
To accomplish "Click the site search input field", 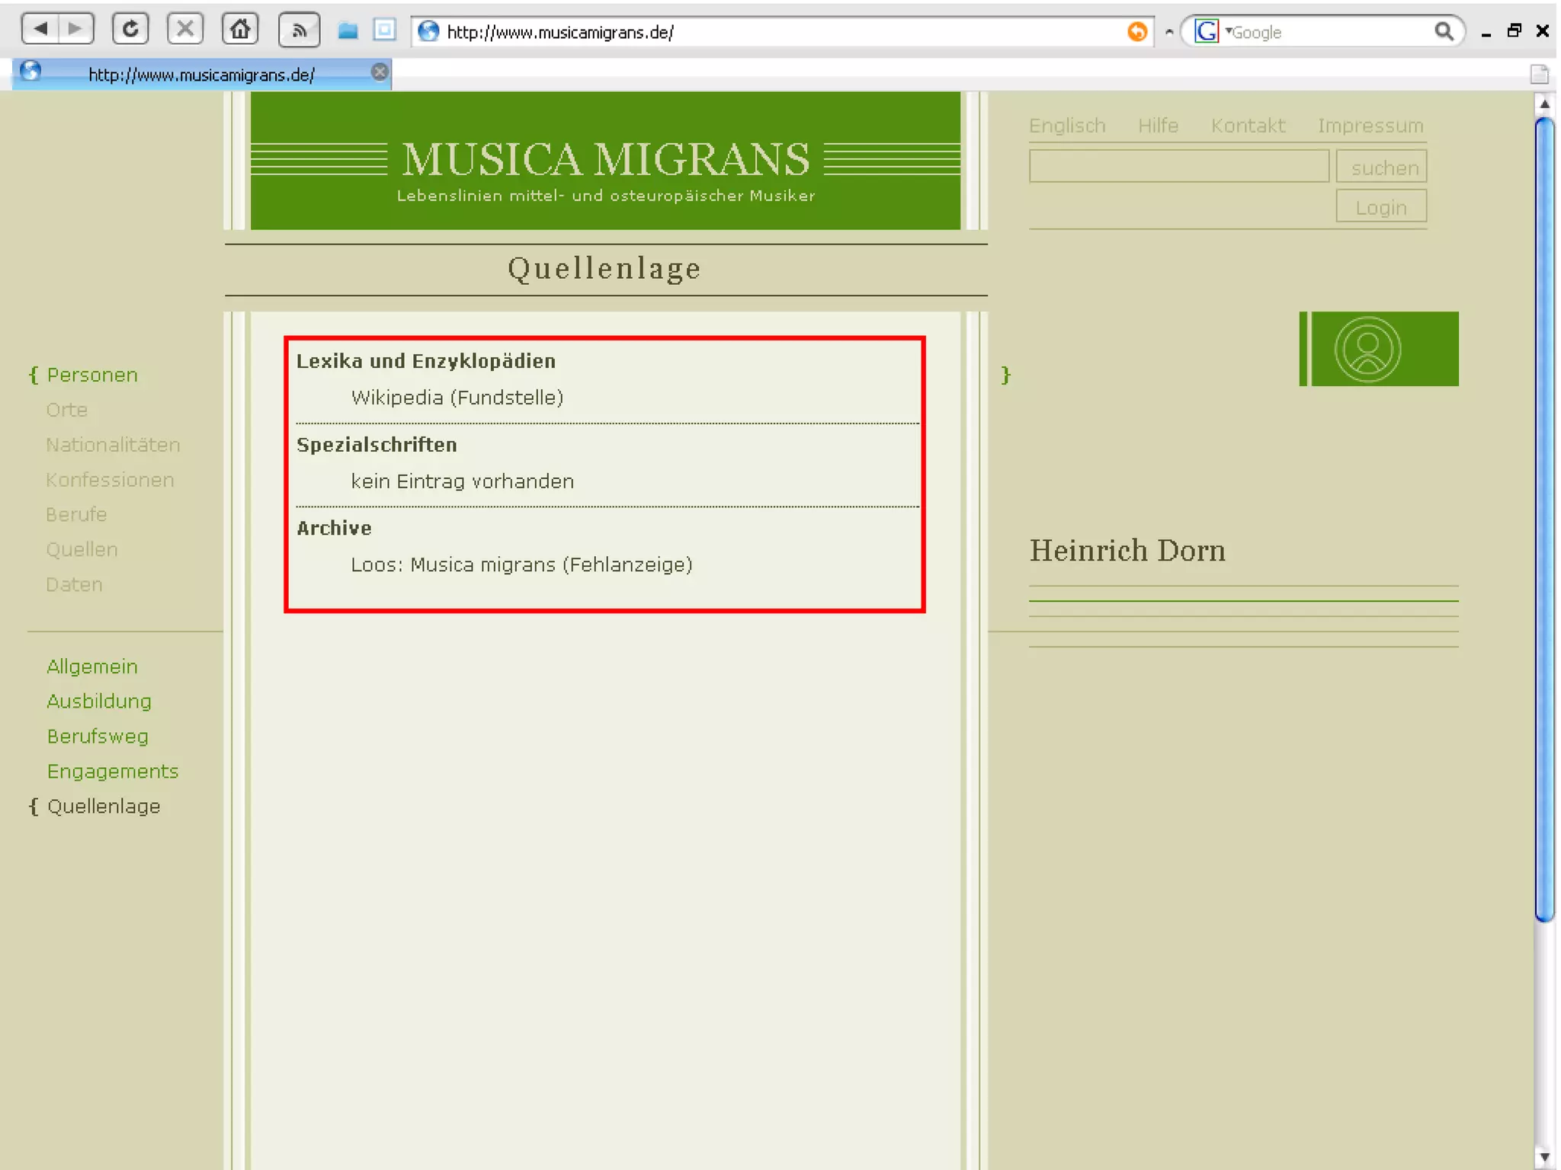I will 1178,166.
